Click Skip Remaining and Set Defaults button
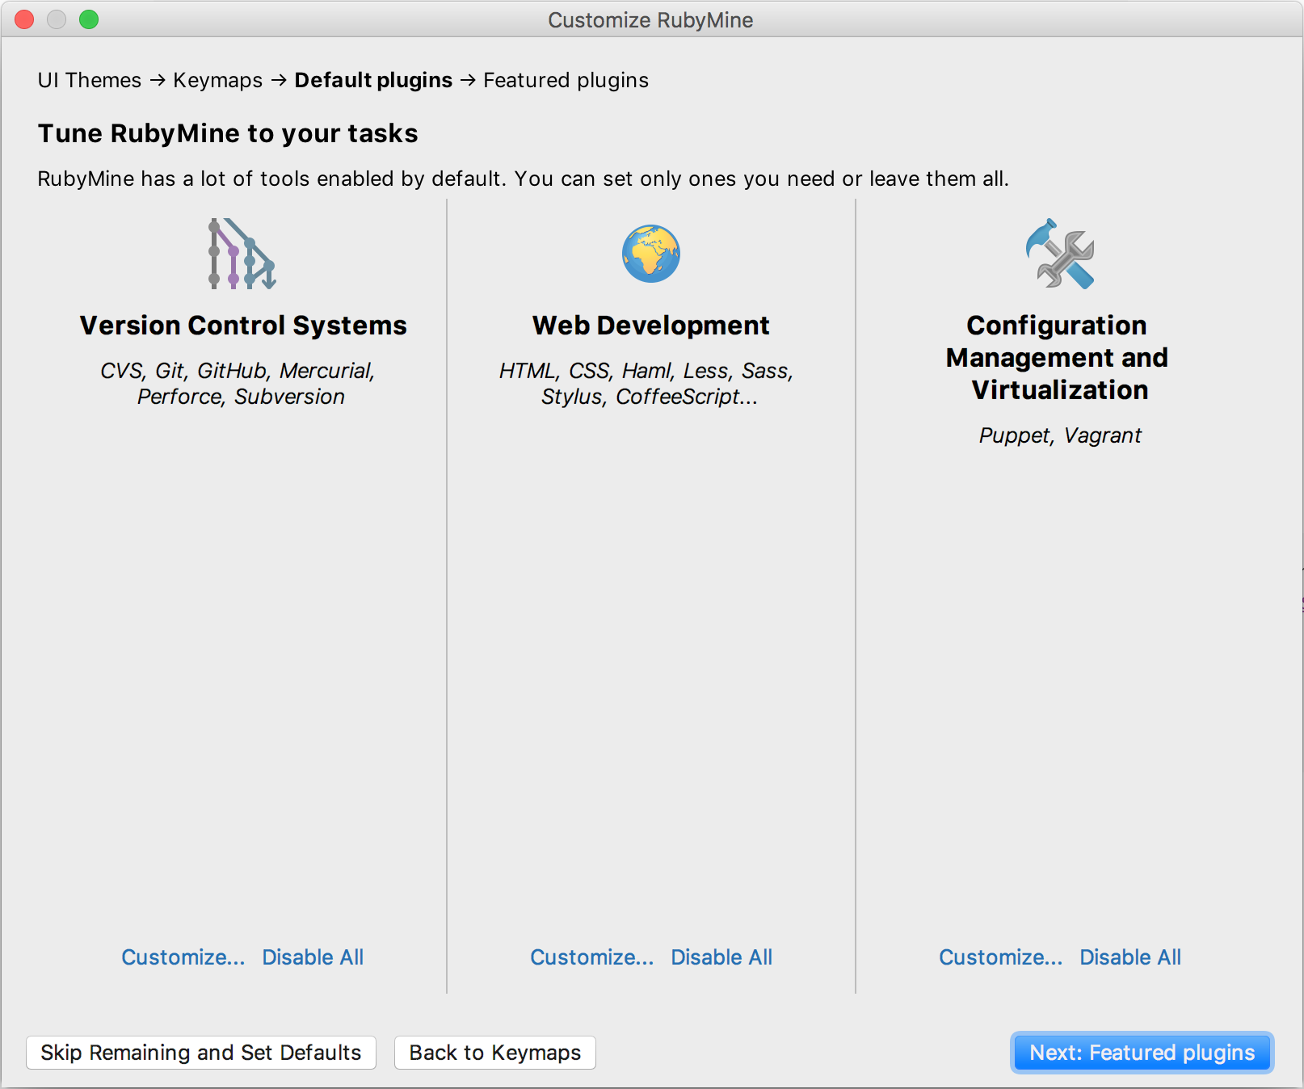This screenshot has height=1089, width=1304. pos(201,1053)
